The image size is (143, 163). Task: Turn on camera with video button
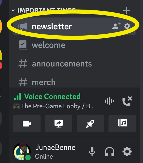pos(27,124)
